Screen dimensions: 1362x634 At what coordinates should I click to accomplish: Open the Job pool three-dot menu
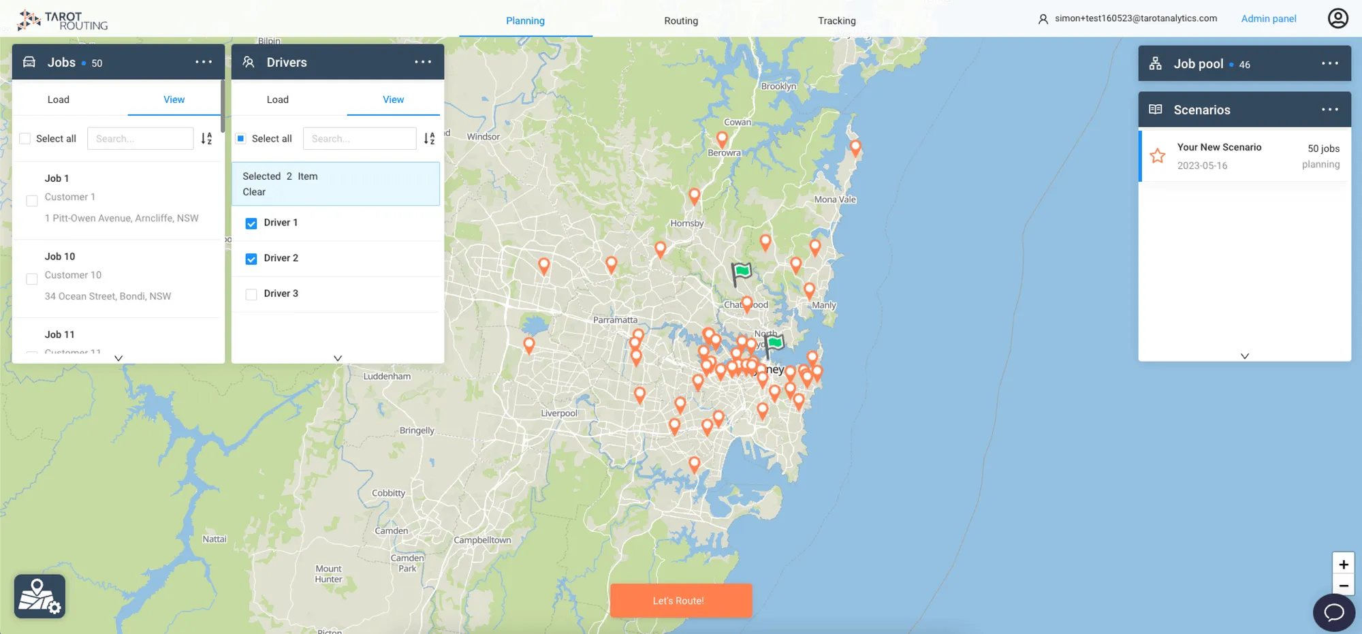click(x=1330, y=63)
